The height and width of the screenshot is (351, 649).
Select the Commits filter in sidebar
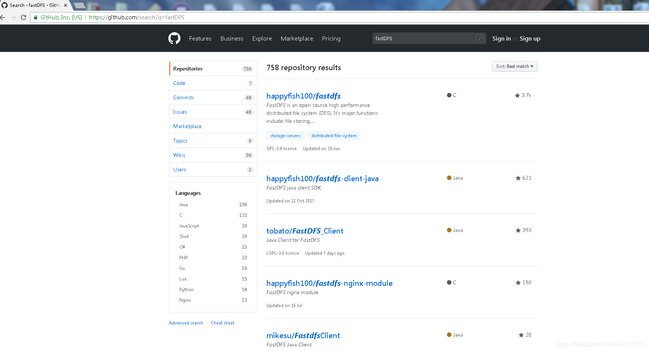(213, 97)
